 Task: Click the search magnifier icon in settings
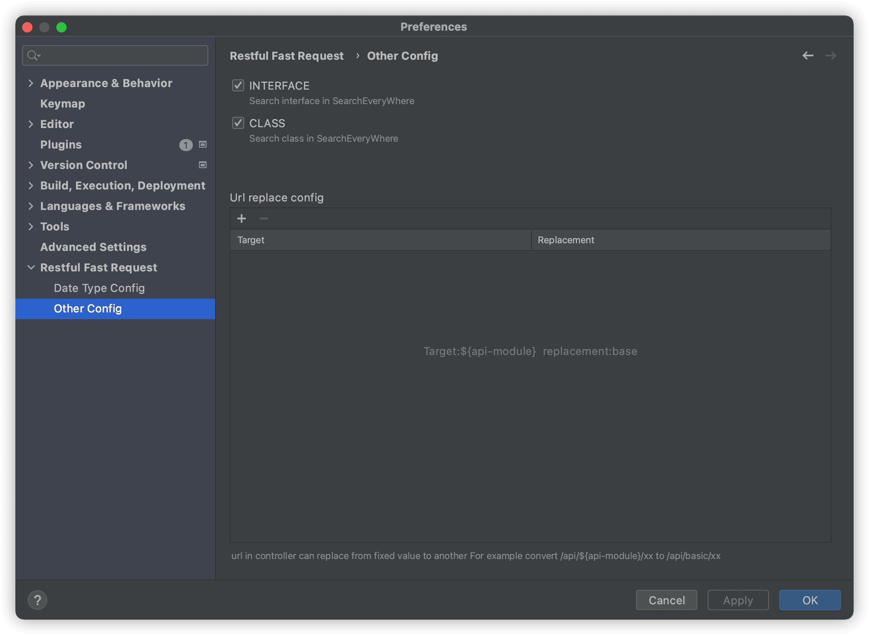33,55
